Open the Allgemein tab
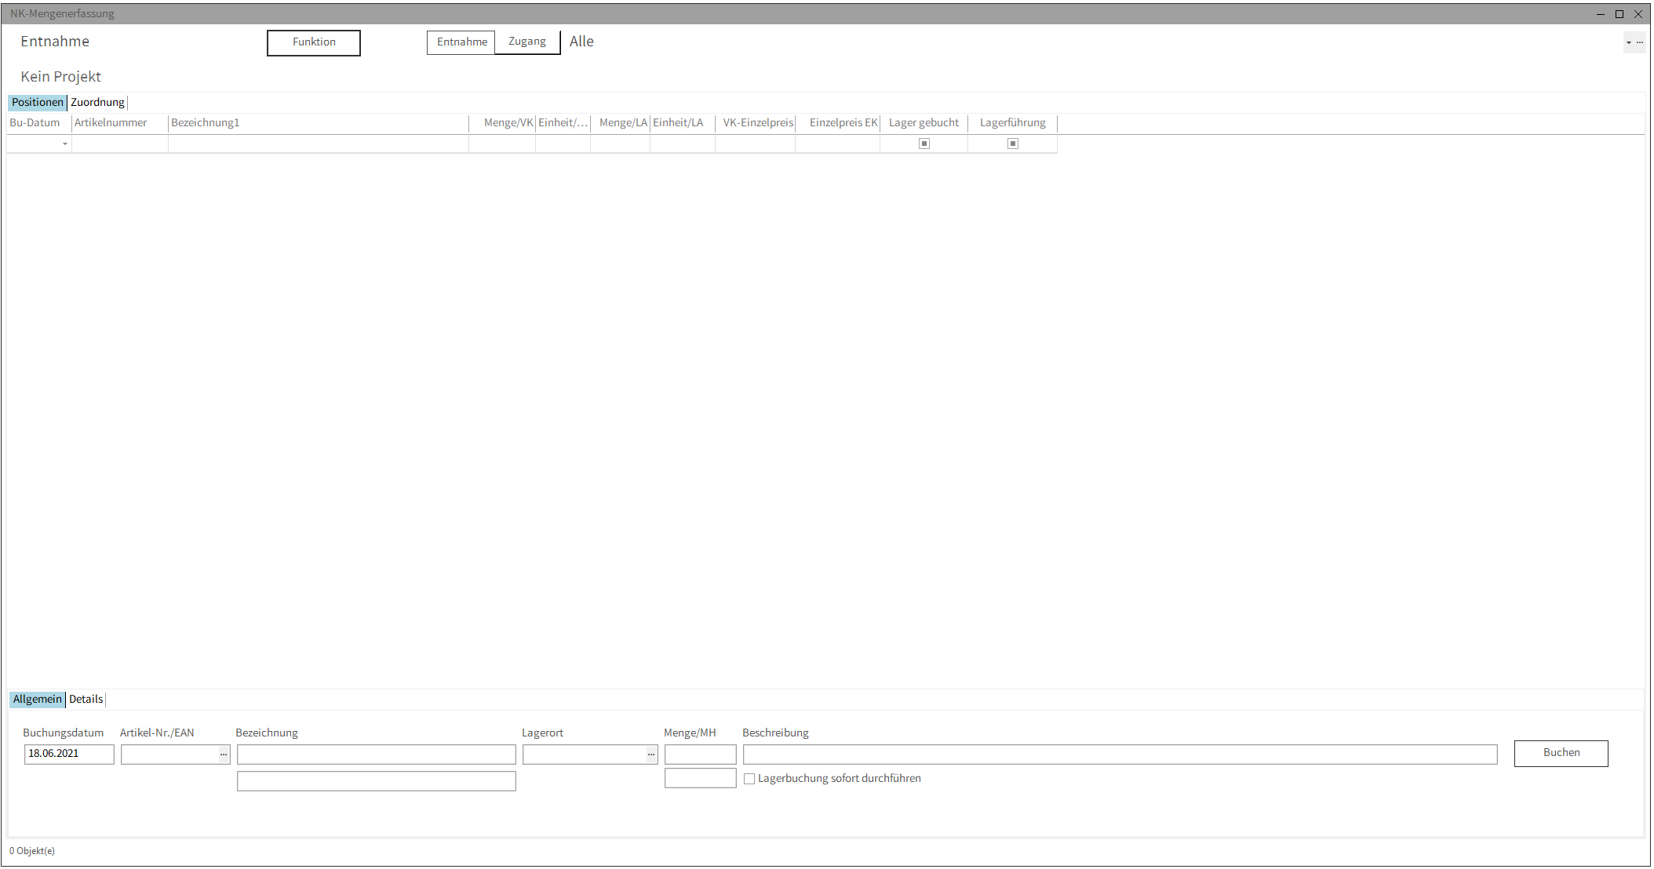 (37, 699)
